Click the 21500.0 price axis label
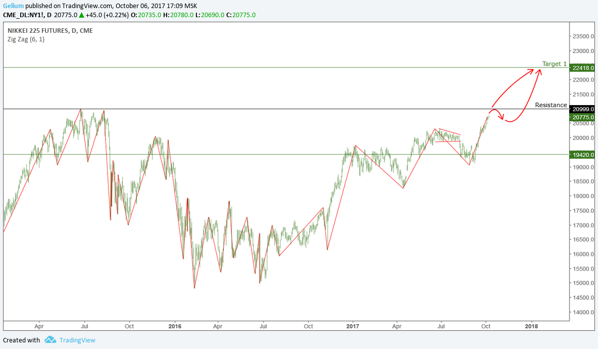598x349 pixels. tap(583, 94)
